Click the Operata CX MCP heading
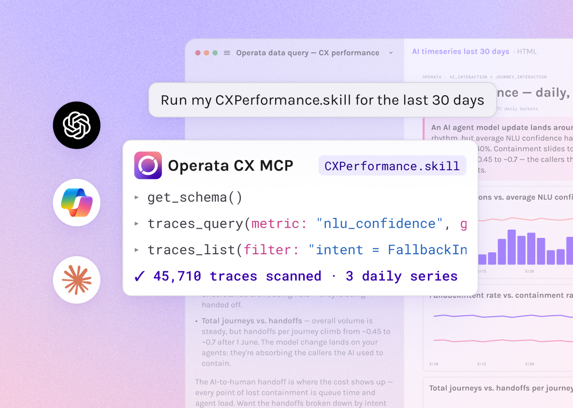573x408 pixels. 231,166
